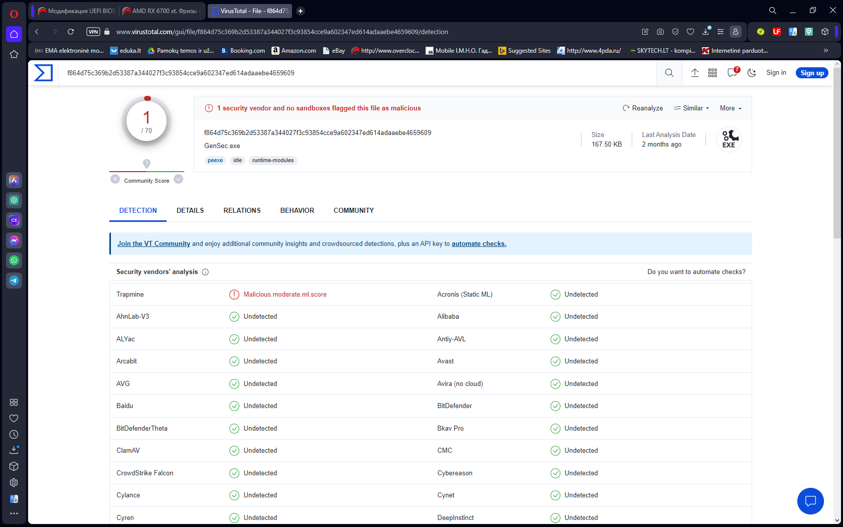Open Messenger in the Opera sidebar
843x527 pixels.
coord(14,240)
